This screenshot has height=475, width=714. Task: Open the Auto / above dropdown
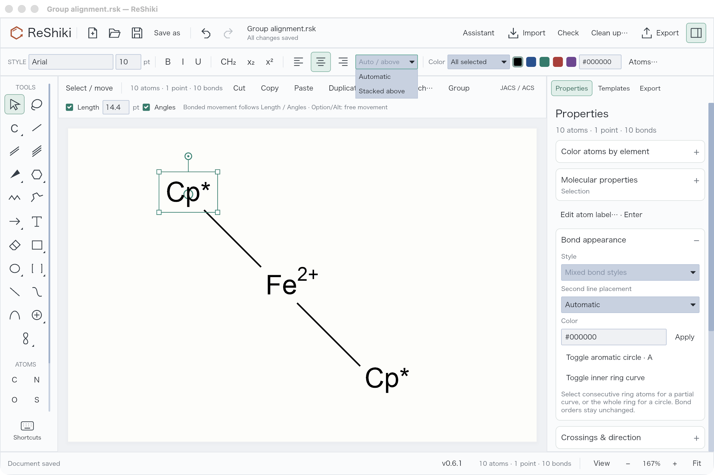pyautogui.click(x=386, y=62)
